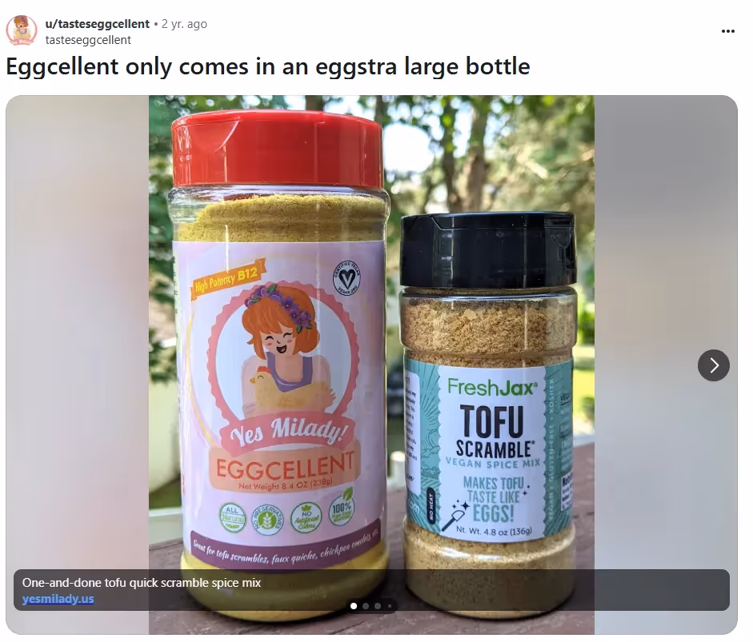
Task: Advance to the next gallery image arrow
Action: coord(714,365)
